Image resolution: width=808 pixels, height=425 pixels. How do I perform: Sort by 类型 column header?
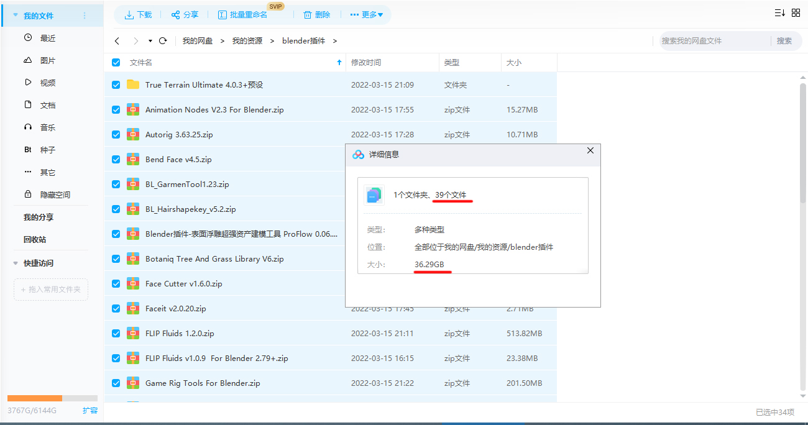coord(452,63)
